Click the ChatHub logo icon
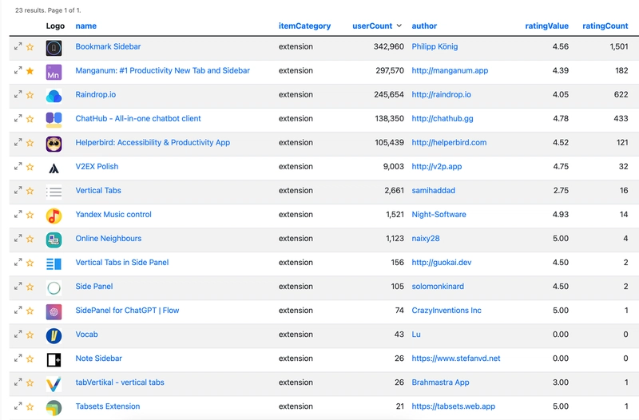Screen dimensions: 639x420 coord(54,121)
